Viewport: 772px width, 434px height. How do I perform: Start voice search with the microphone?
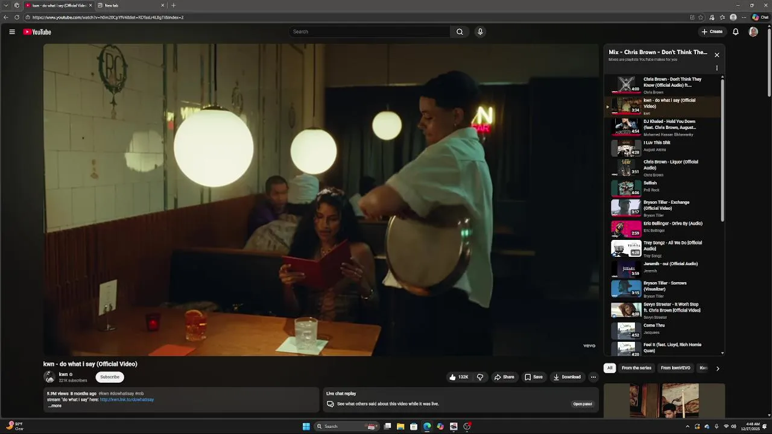click(480, 32)
